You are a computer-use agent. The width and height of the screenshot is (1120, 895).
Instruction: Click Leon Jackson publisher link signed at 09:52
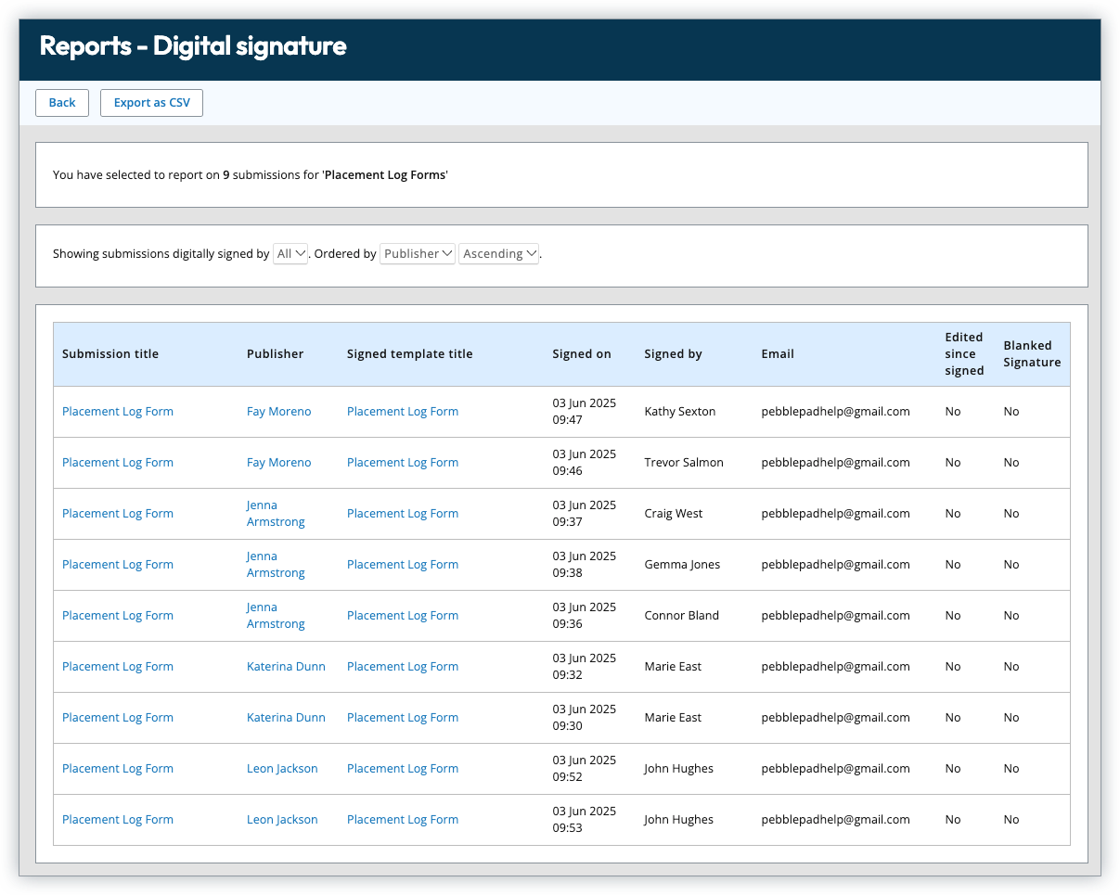[x=282, y=769]
